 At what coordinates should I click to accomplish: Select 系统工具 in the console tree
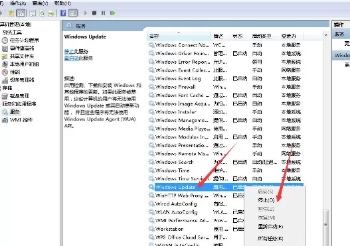(x=12, y=32)
